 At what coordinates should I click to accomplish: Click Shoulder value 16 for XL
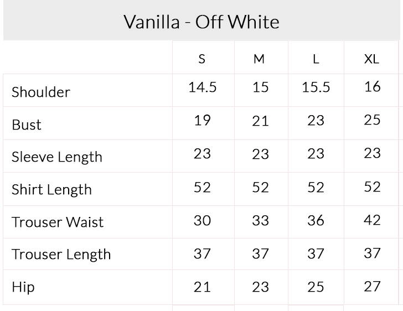(373, 86)
